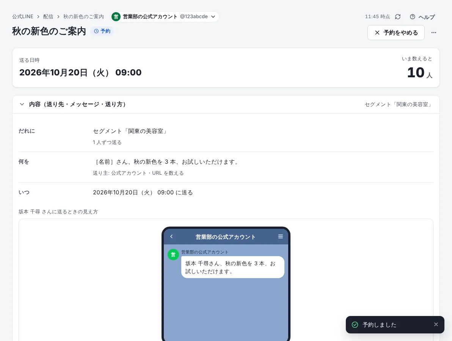452x341 pixels.
Task: Click the summary セグメント「関東の美容室」 in the section header
Action: coord(399,105)
